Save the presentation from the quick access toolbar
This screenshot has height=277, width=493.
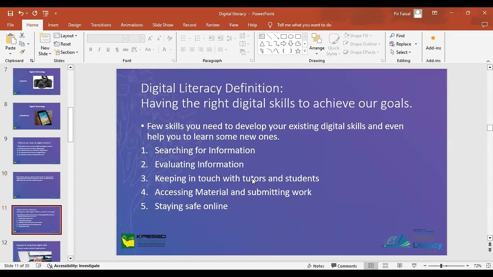10,13
